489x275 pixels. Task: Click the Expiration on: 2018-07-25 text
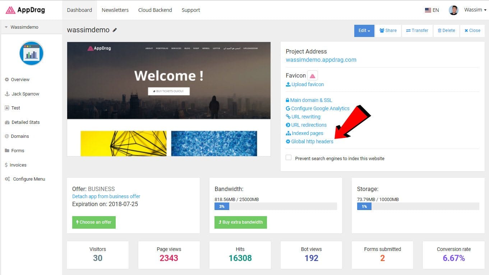(x=105, y=204)
